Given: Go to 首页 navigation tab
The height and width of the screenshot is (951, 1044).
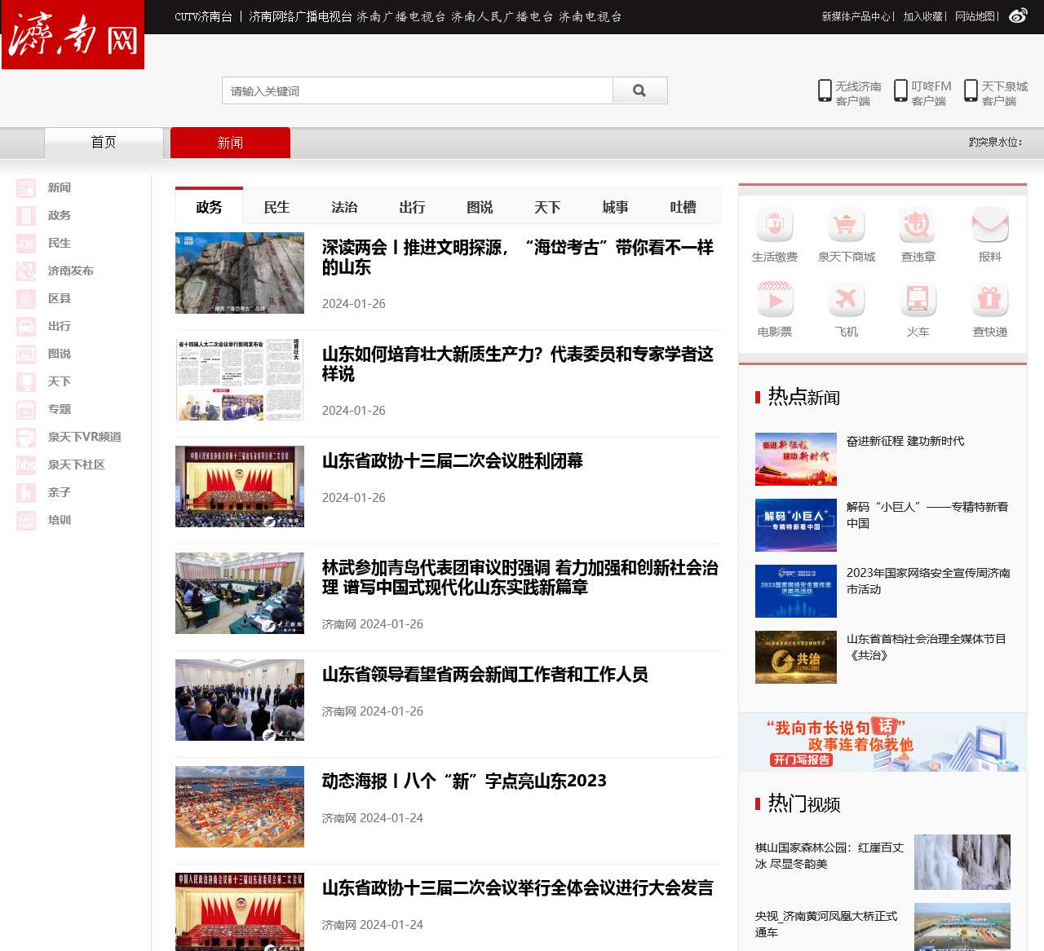Looking at the screenshot, I should pyautogui.click(x=104, y=143).
